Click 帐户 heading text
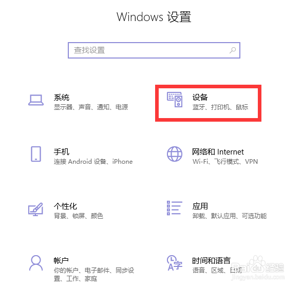Viewport: 302px width, 288px height. tap(61, 260)
